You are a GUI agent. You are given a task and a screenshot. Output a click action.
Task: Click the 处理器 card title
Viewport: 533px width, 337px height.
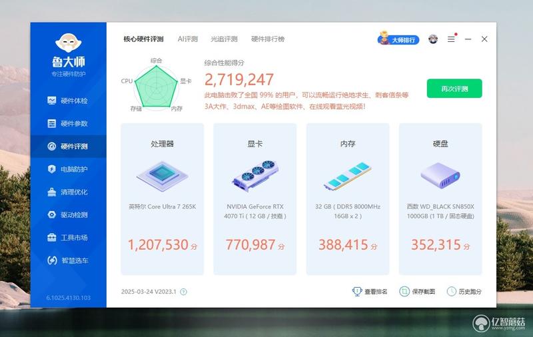[x=162, y=144]
